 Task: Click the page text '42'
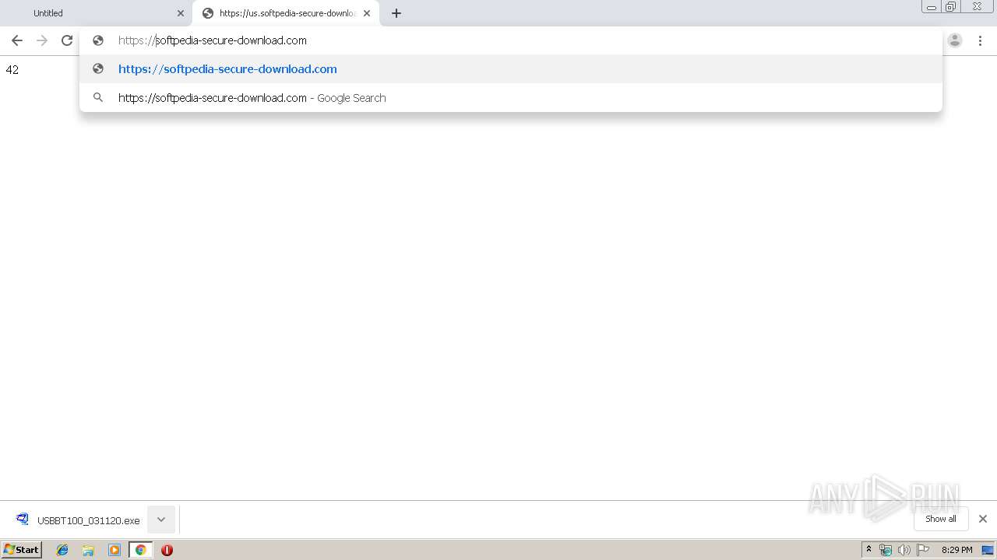(x=12, y=69)
